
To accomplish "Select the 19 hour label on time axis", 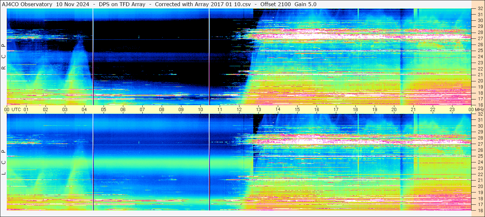I will pos(375,109).
